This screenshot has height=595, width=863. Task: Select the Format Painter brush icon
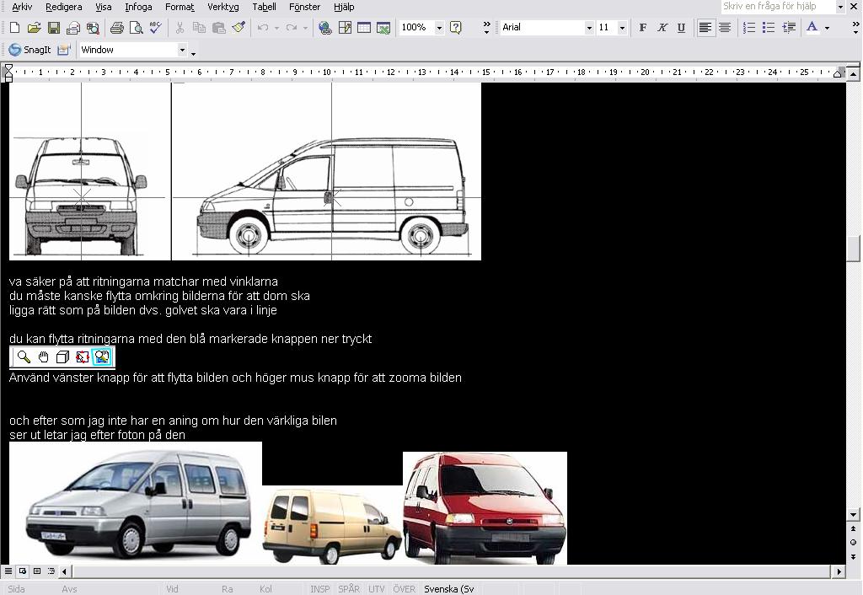(x=239, y=28)
